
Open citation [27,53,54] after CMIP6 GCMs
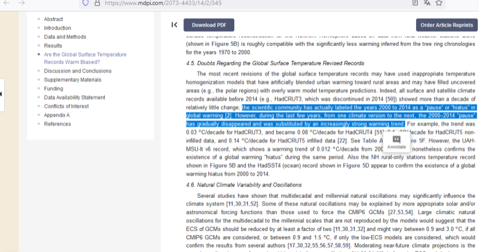coord(400,212)
